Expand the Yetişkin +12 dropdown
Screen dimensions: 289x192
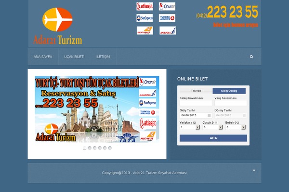(190, 127)
